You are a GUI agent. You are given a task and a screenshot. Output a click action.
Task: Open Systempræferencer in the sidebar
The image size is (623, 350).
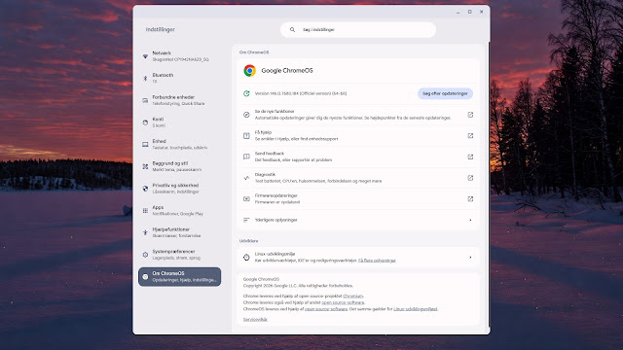point(179,255)
